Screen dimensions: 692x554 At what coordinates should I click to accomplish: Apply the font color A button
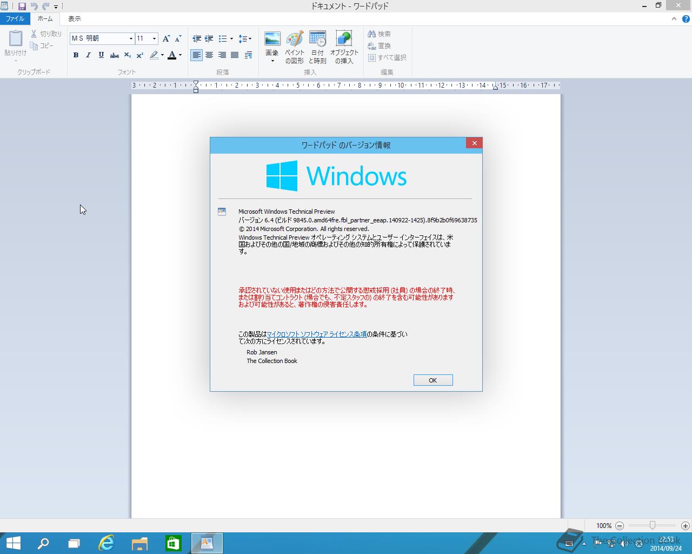[172, 55]
